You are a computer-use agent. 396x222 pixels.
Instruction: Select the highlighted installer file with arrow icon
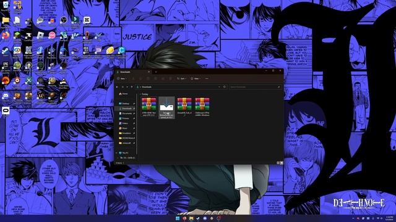point(166,107)
